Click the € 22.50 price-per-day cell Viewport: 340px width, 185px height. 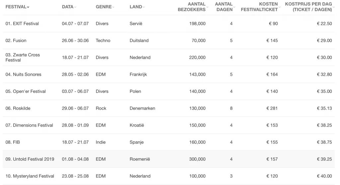click(324, 24)
